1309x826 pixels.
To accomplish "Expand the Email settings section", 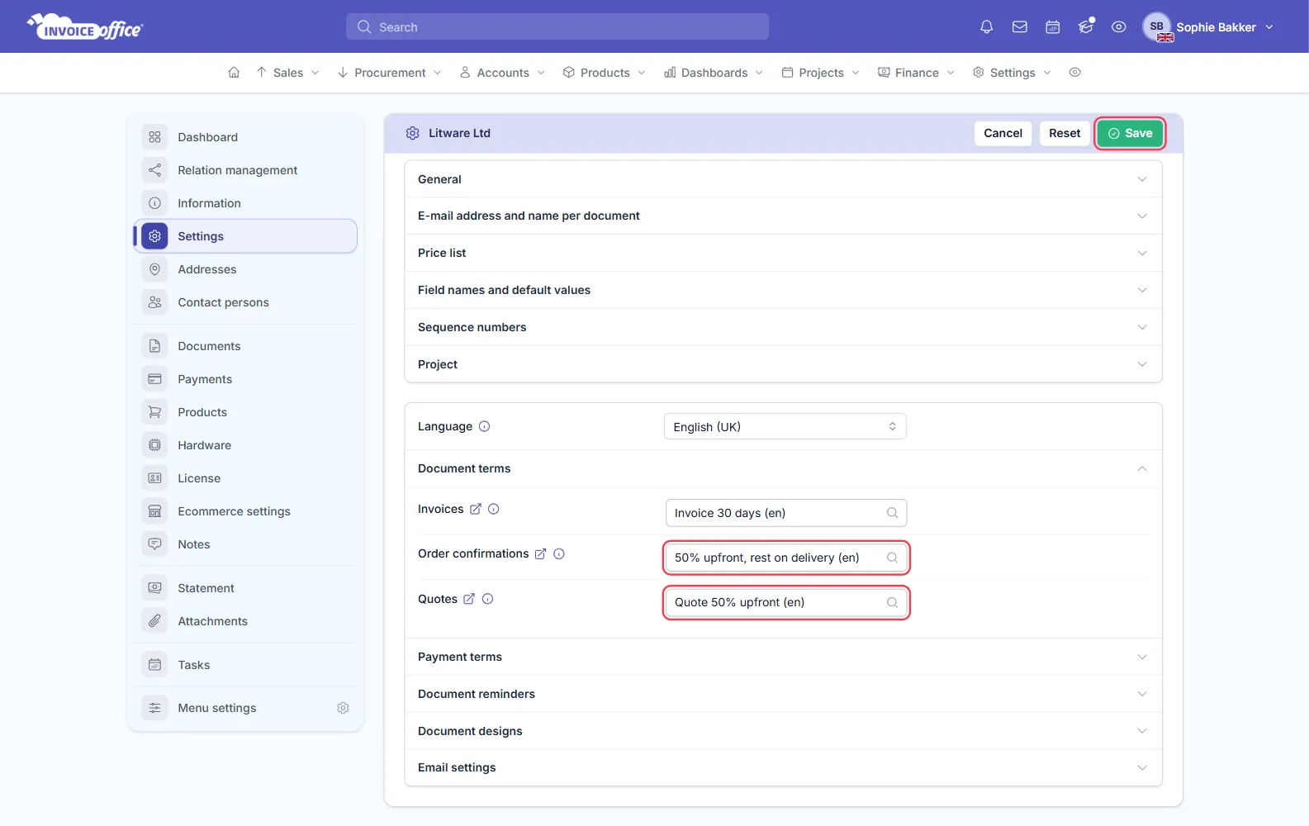I will pos(783,767).
